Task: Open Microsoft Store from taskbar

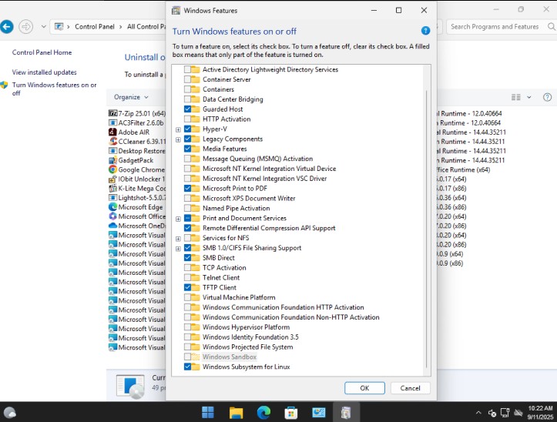Action: click(291, 413)
